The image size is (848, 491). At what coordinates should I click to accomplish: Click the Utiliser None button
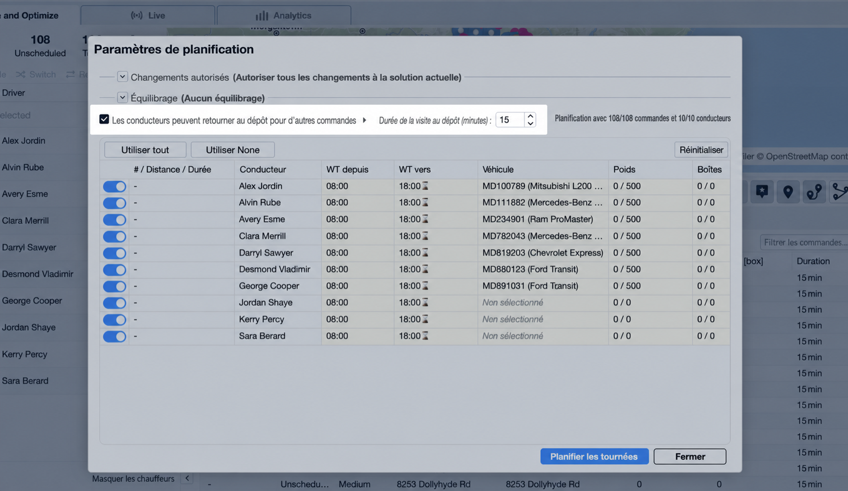(x=232, y=150)
